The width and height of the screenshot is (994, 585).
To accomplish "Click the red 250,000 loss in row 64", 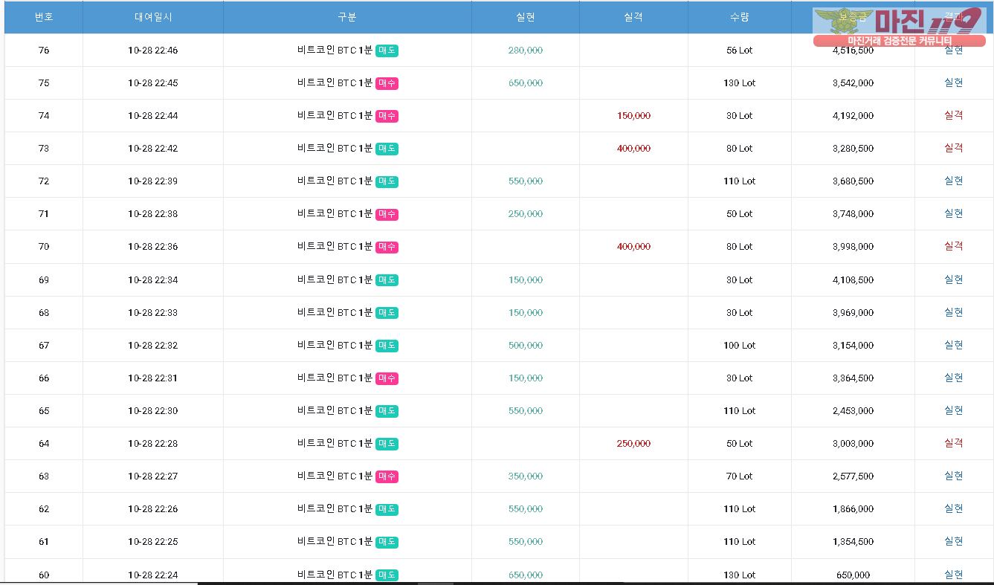I will pos(633,444).
